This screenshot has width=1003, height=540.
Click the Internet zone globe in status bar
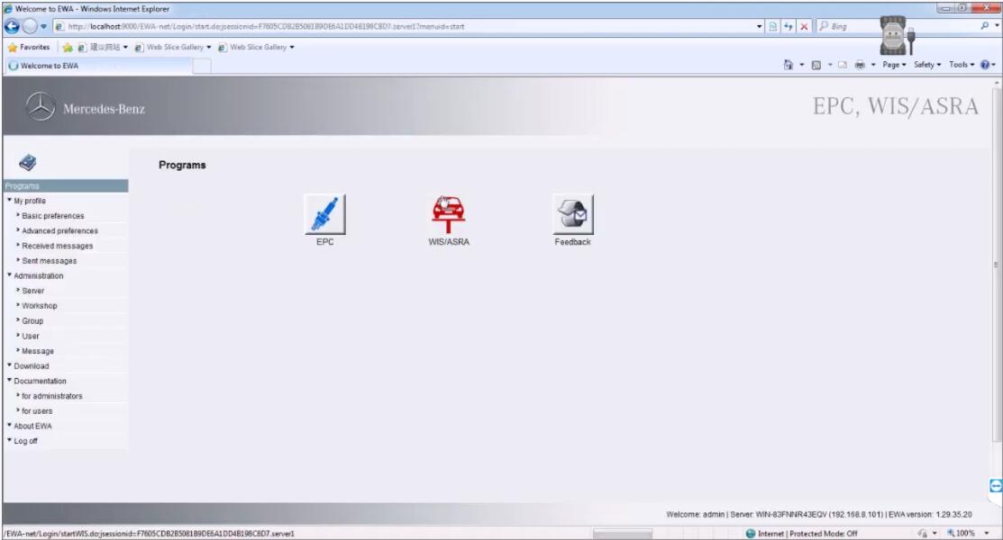(x=751, y=533)
